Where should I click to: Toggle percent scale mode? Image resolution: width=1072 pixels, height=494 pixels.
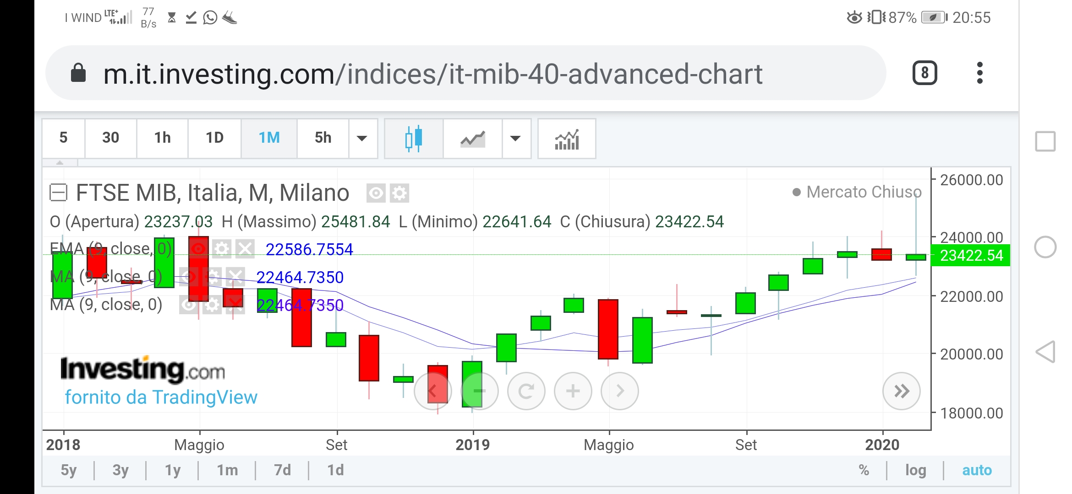point(864,470)
